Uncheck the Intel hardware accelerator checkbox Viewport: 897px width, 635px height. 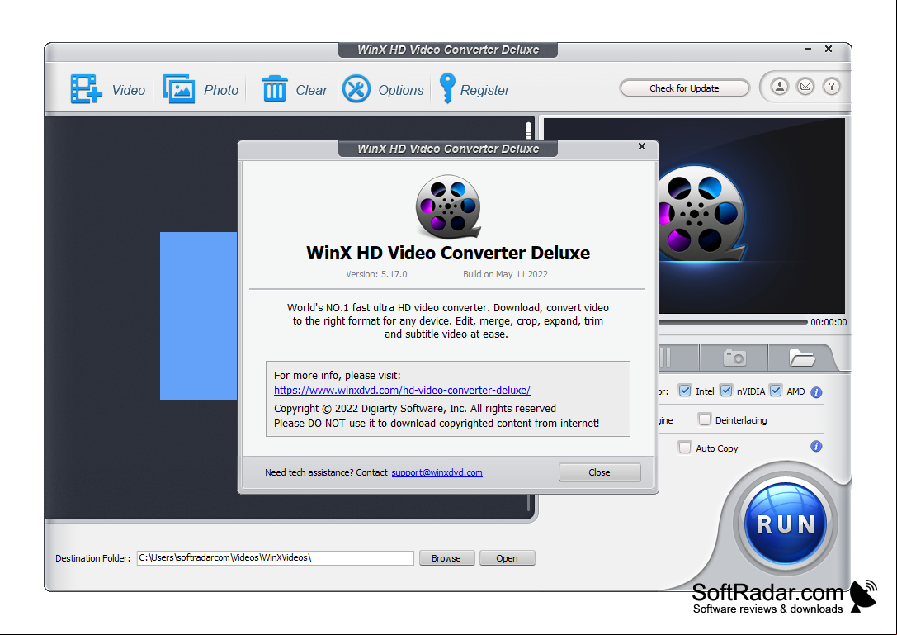[x=685, y=391]
